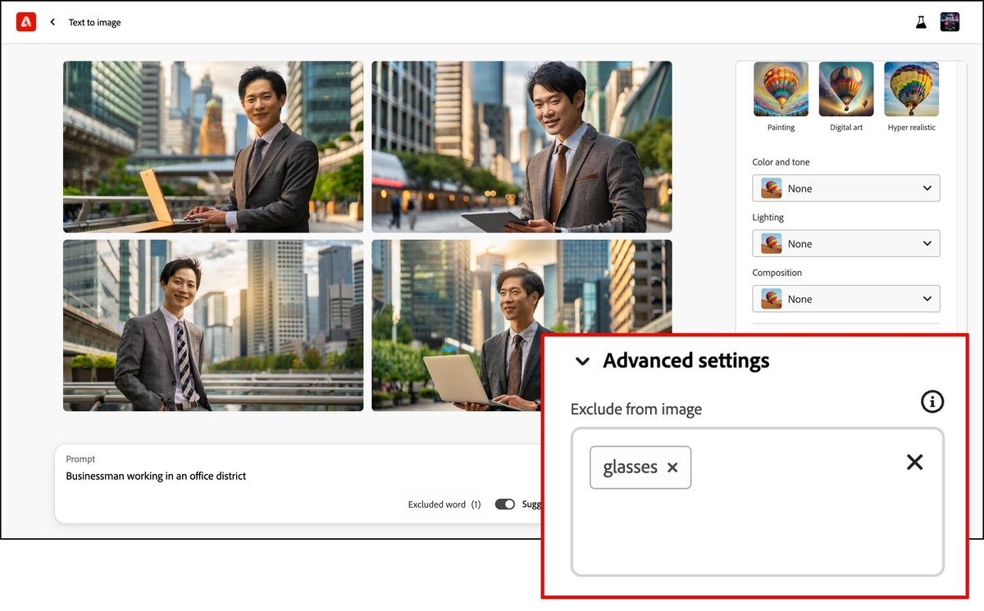984x611 pixels.
Task: Open the Composition dropdown
Action: coord(846,299)
